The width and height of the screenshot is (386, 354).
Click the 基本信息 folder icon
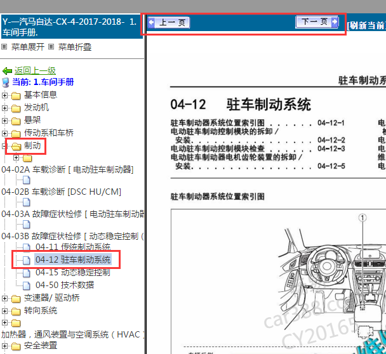pos(16,96)
